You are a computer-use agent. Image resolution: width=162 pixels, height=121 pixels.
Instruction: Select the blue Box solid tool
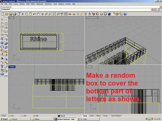coord(2,43)
